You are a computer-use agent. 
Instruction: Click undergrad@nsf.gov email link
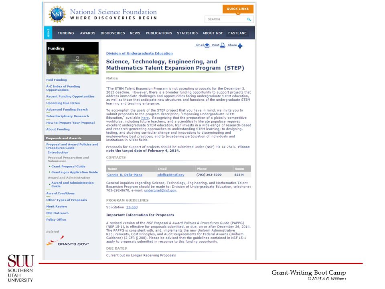tap(160, 190)
